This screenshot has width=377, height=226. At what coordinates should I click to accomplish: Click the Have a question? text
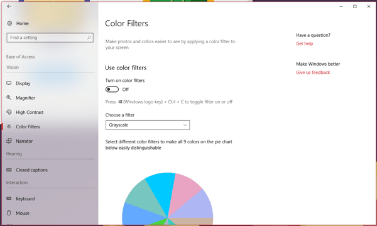[x=313, y=35]
